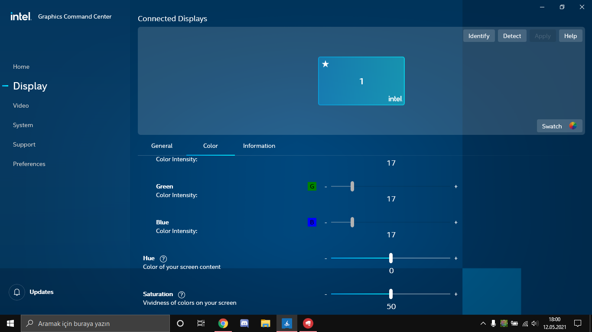Switch to the General tab
This screenshot has height=332, width=592.
pos(162,146)
